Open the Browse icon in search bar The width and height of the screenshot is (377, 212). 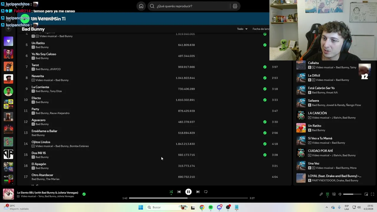235,6
